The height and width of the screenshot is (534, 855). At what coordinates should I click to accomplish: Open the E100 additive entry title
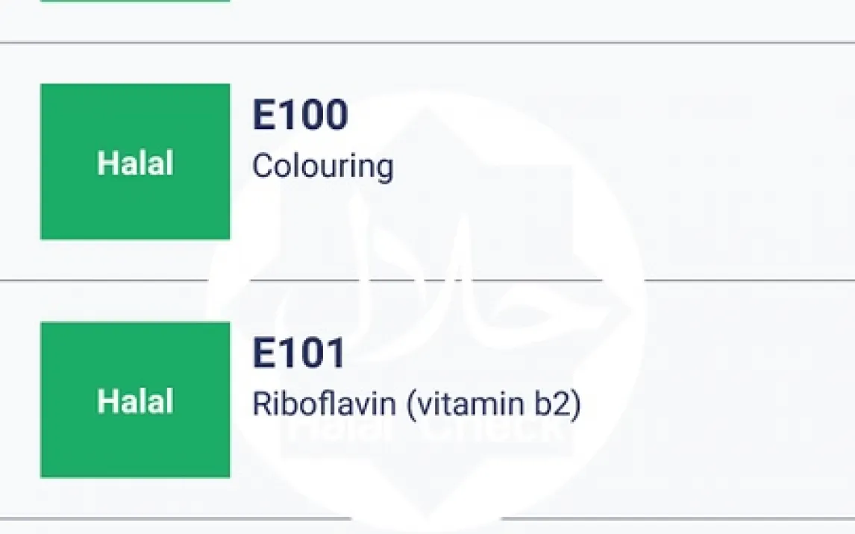point(300,116)
